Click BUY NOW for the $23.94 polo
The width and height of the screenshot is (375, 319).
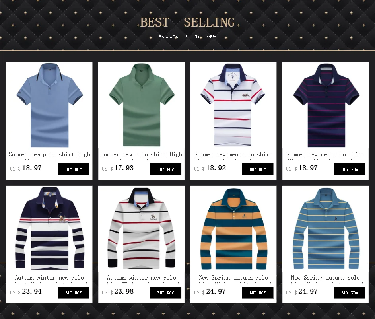pos(74,293)
